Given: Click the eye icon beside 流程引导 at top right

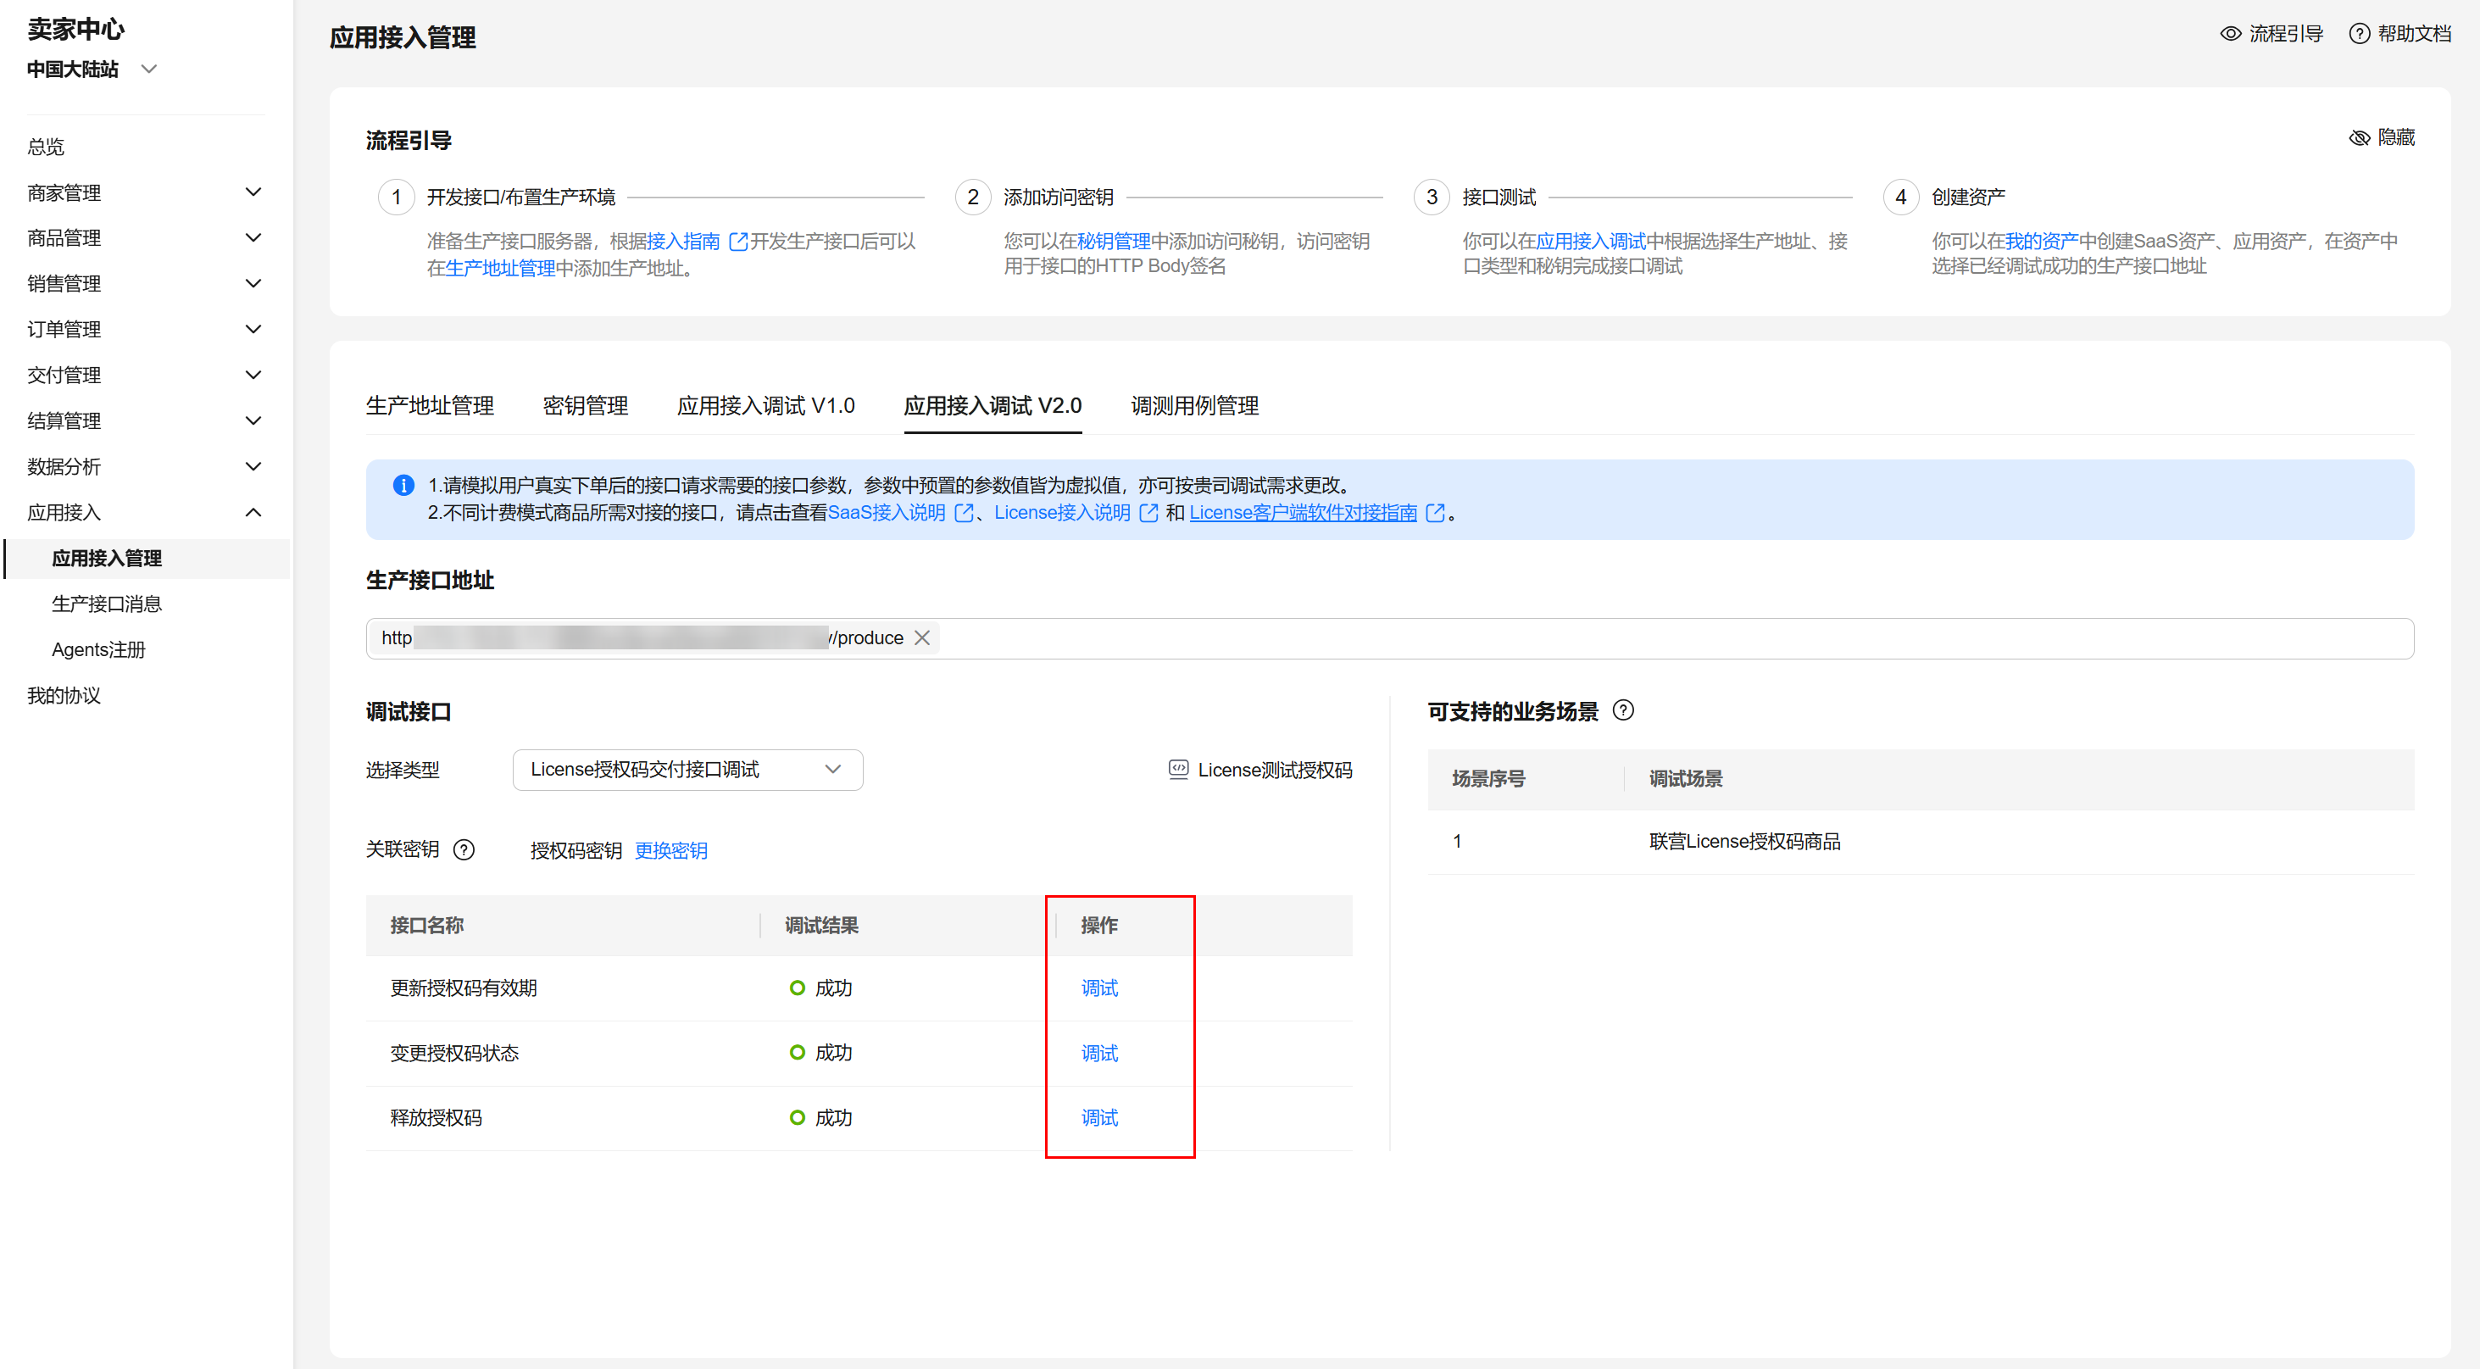Looking at the screenshot, I should pos(2230,34).
